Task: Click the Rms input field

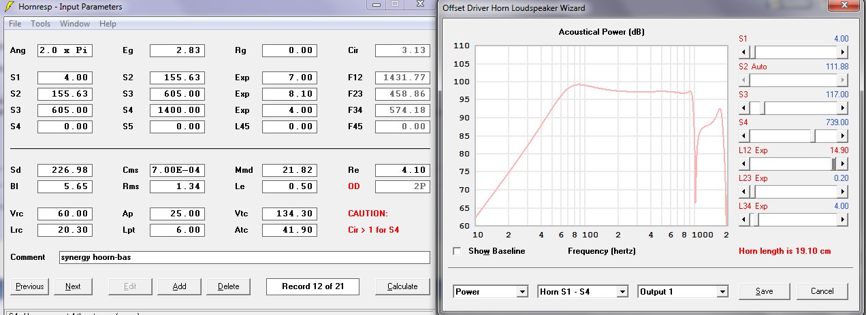Action: pyautogui.click(x=177, y=186)
